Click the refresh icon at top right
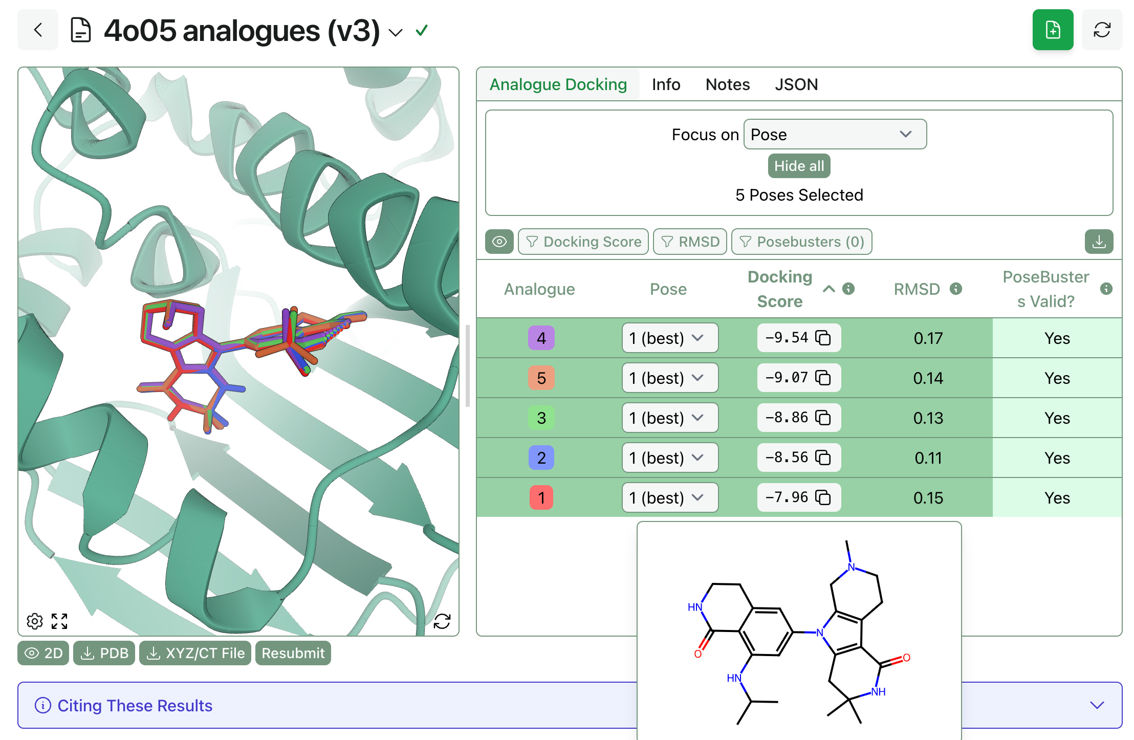The height and width of the screenshot is (740, 1134). pos(1102,30)
